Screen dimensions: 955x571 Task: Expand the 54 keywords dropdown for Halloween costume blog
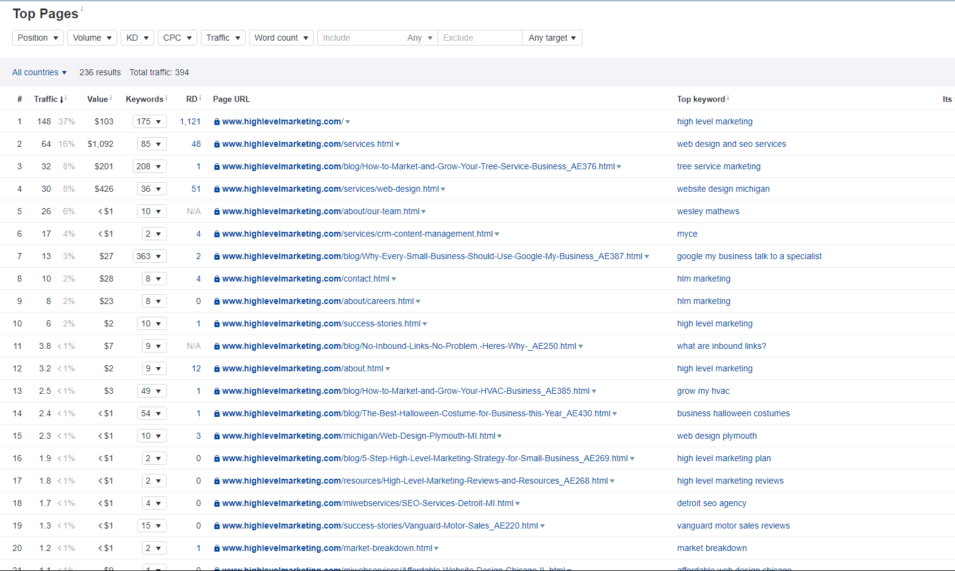coord(152,413)
